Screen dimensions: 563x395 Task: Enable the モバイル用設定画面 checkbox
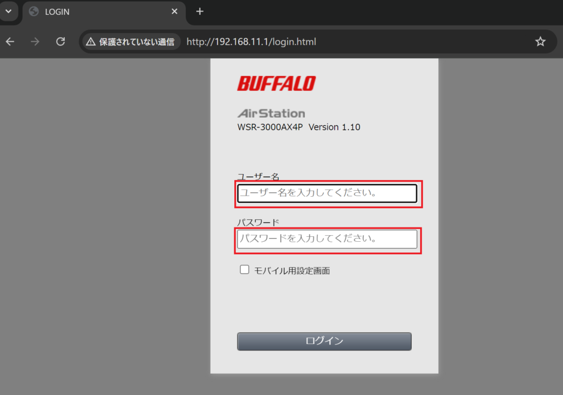pos(245,269)
